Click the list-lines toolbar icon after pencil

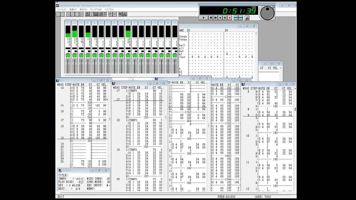point(77,14)
